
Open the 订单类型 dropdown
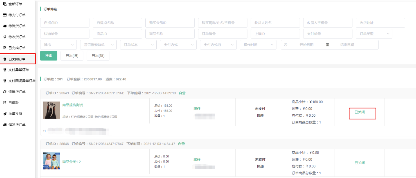tap(374, 34)
